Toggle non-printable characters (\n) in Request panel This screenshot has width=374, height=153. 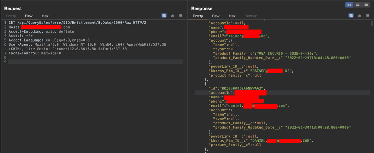pos(172,16)
